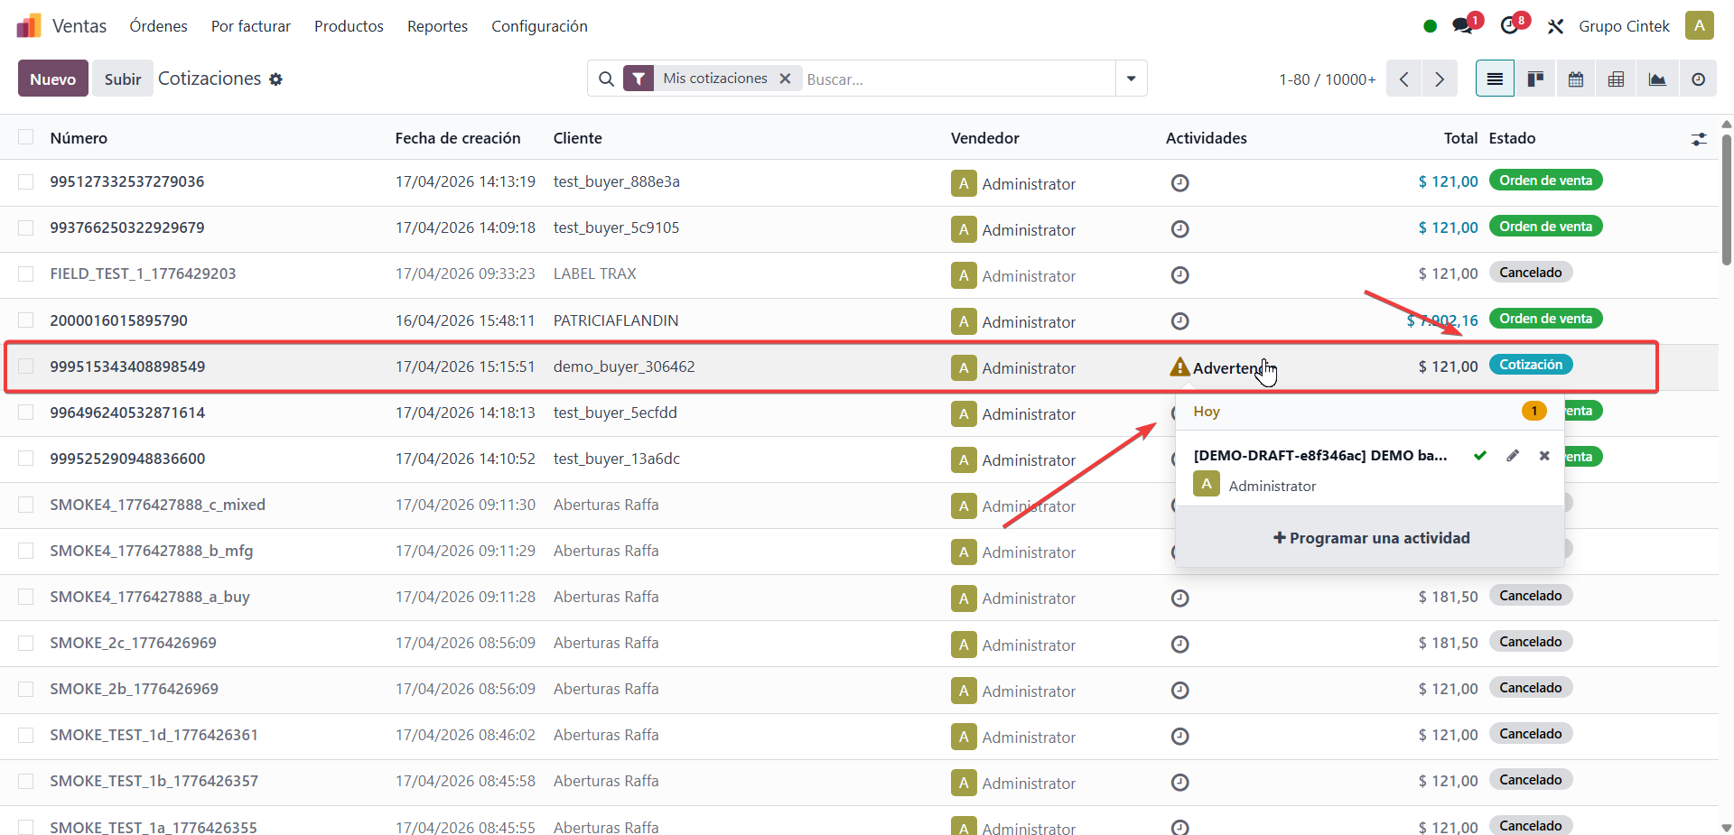Click warning activity icon on 999515343408898549
This screenshot has height=835, width=1734.
tap(1179, 367)
